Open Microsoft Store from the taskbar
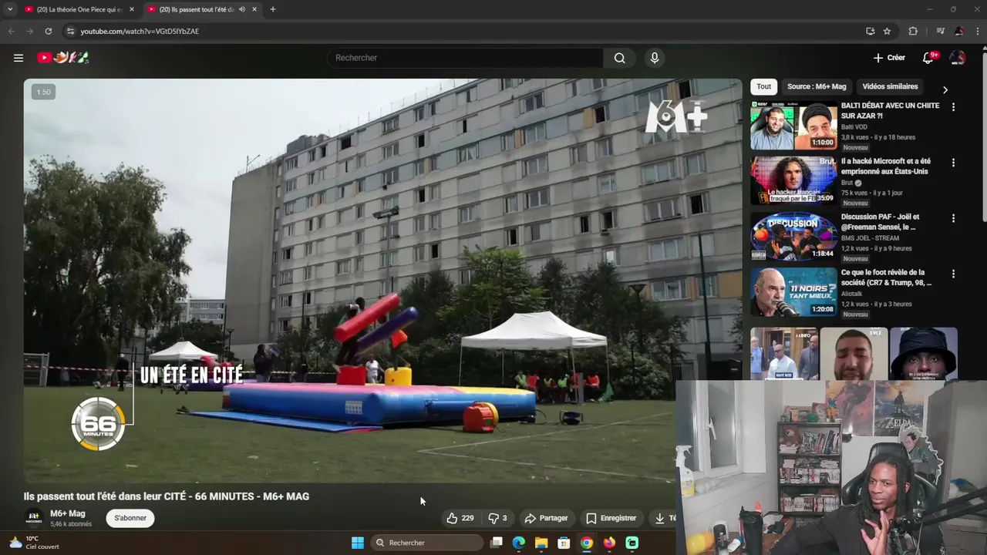The width and height of the screenshot is (987, 555). coord(564,543)
